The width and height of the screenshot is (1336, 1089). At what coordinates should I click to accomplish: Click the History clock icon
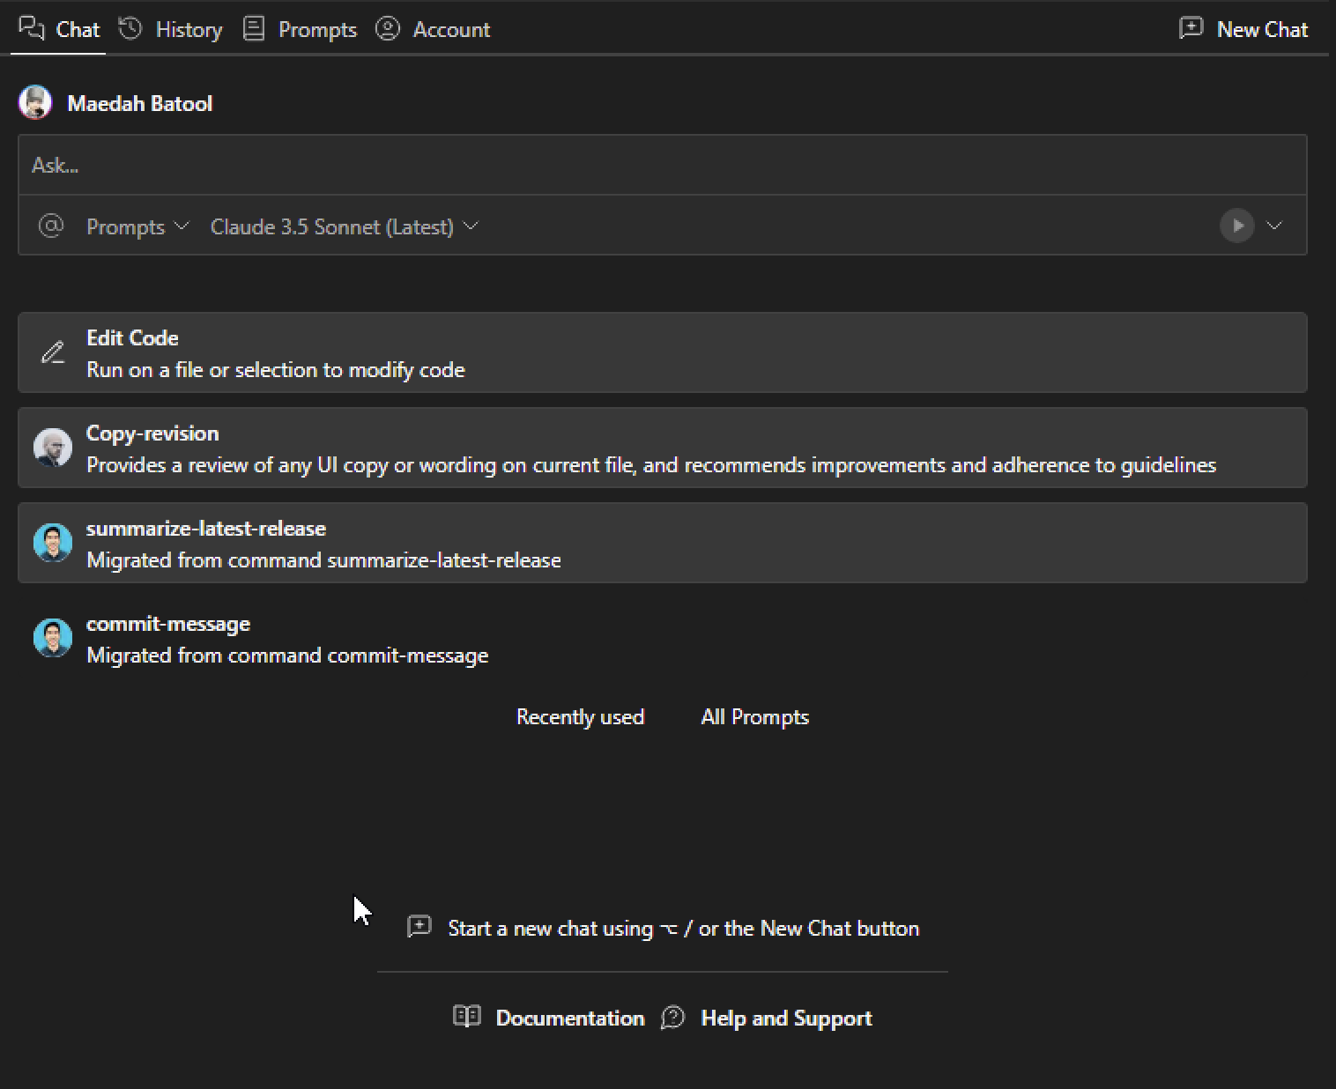click(130, 29)
